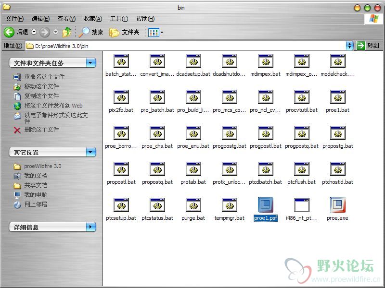Click 删除这个文件 link
This screenshot has height=288, width=385.
click(x=41, y=130)
